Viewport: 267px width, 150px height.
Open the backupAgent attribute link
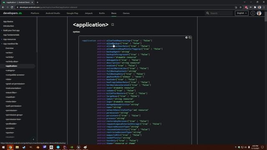(113, 52)
